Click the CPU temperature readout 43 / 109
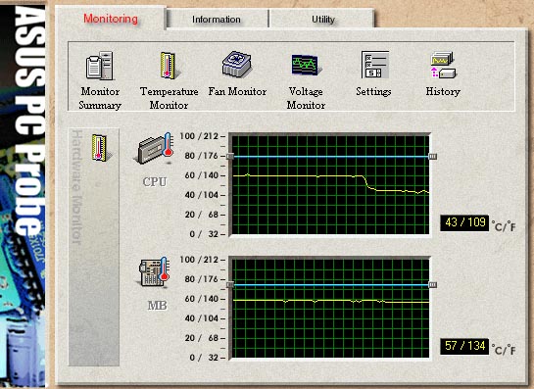 [x=464, y=222]
